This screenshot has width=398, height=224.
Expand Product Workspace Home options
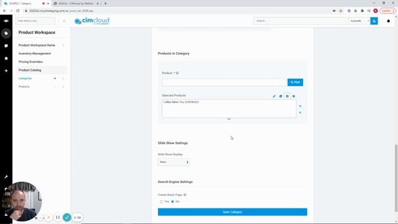click(63, 45)
